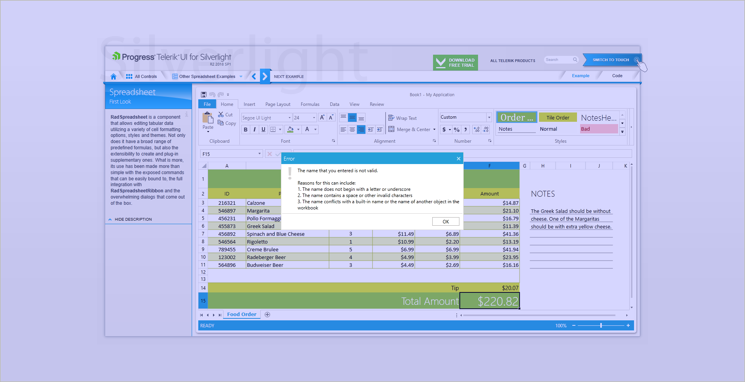Click Hide Description link
745x382 pixels.
point(130,220)
